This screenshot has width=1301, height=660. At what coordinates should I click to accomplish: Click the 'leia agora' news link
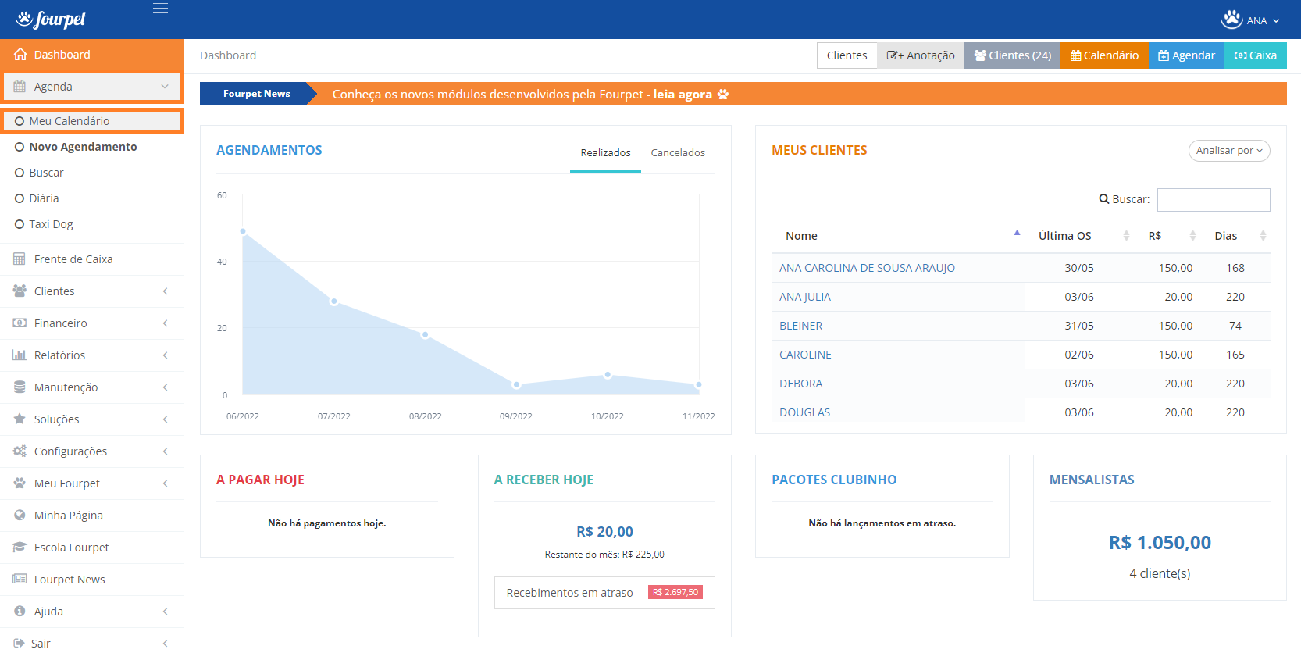click(683, 95)
